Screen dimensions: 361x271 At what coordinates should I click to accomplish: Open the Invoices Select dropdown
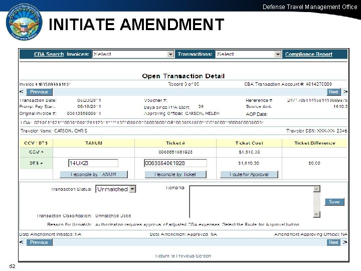(x=133, y=54)
